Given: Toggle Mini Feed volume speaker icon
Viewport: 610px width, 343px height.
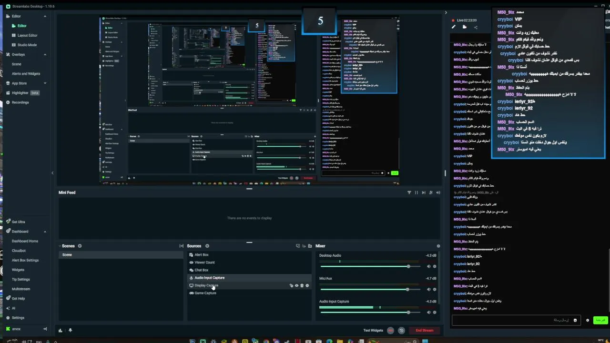Looking at the screenshot, I should [x=438, y=192].
